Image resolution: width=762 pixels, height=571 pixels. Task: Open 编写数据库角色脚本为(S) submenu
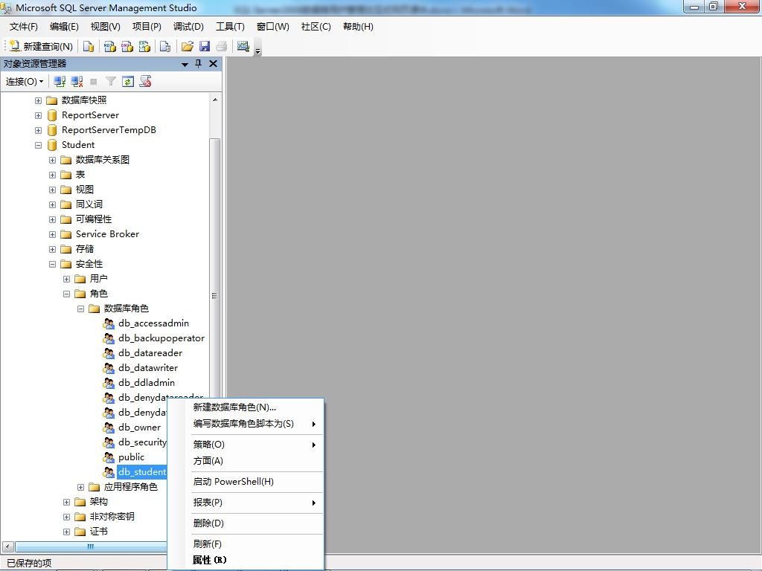246,424
